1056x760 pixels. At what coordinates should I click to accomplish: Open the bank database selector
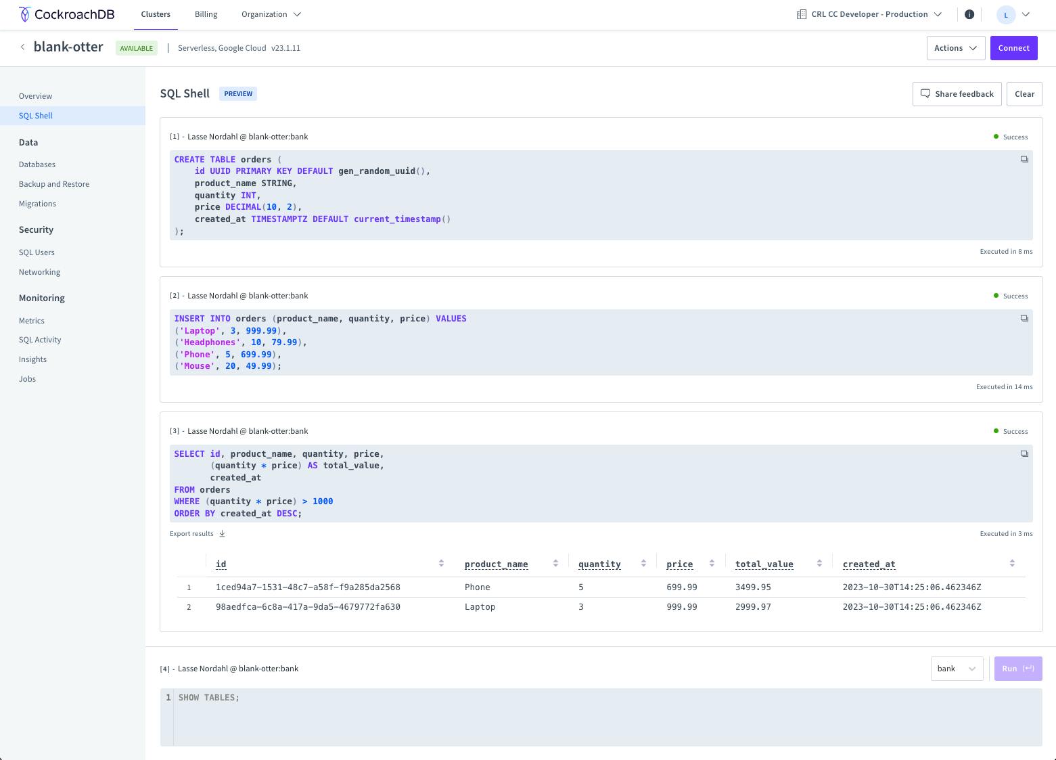(957, 669)
